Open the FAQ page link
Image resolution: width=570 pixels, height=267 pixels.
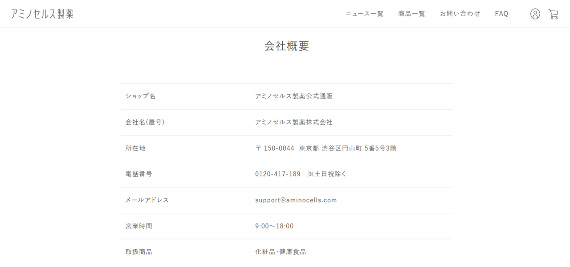tap(501, 14)
